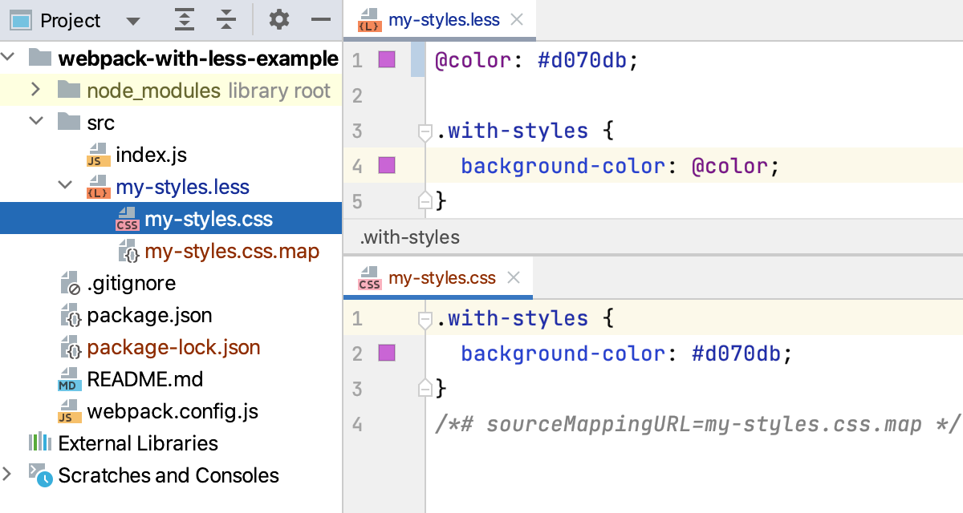Hide the Project tool window
963x513 pixels.
[320, 20]
